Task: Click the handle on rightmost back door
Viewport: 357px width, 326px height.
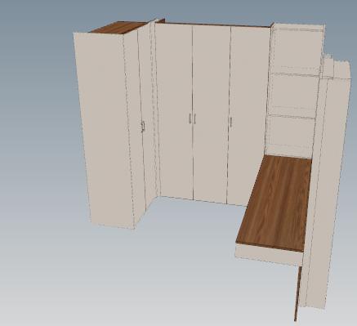Action: 231,122
